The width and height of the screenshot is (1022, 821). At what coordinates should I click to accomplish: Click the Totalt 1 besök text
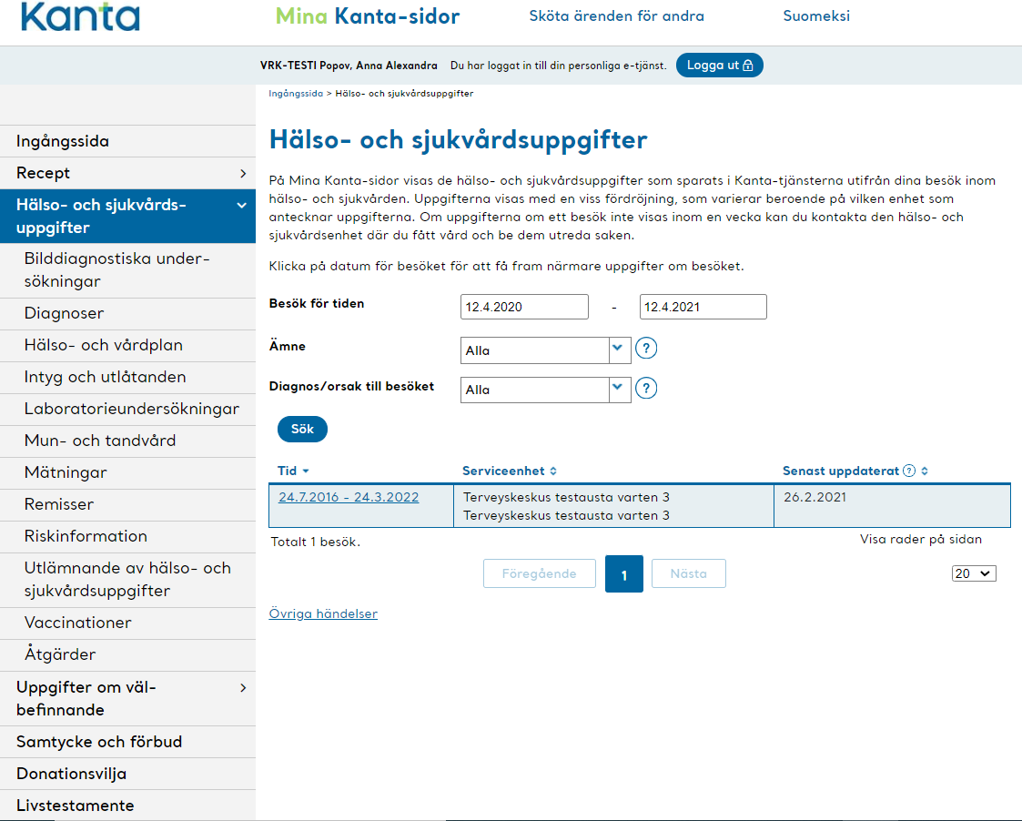click(316, 542)
